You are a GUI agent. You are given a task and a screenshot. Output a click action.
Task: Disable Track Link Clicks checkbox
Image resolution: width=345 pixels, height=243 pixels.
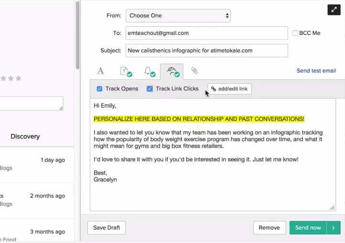(x=150, y=88)
